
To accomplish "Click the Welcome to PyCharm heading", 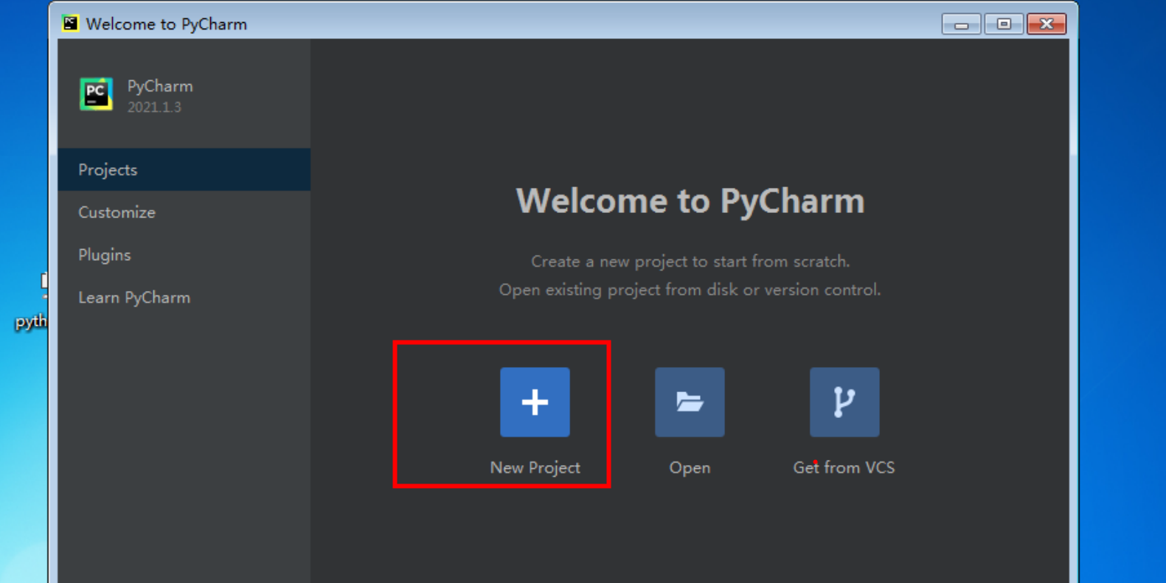I will coord(690,200).
